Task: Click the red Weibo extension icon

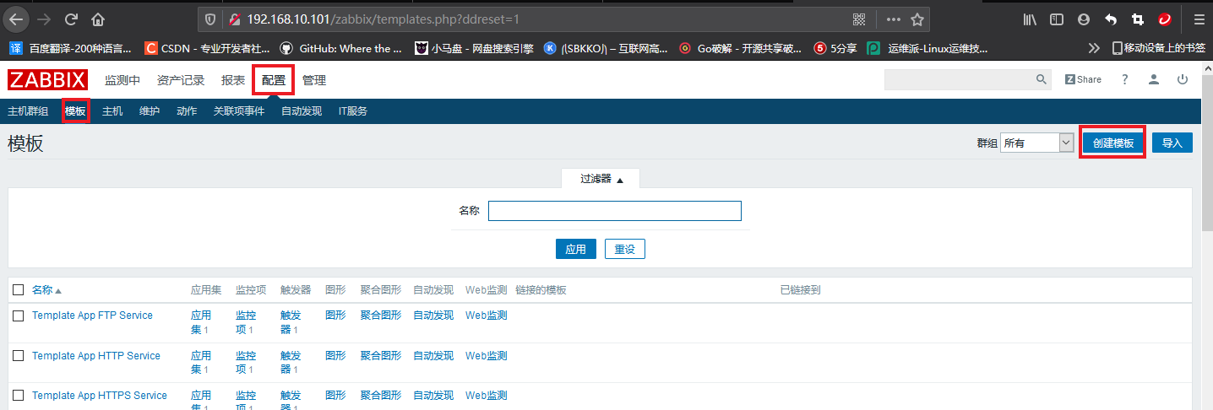Action: click(x=1165, y=19)
